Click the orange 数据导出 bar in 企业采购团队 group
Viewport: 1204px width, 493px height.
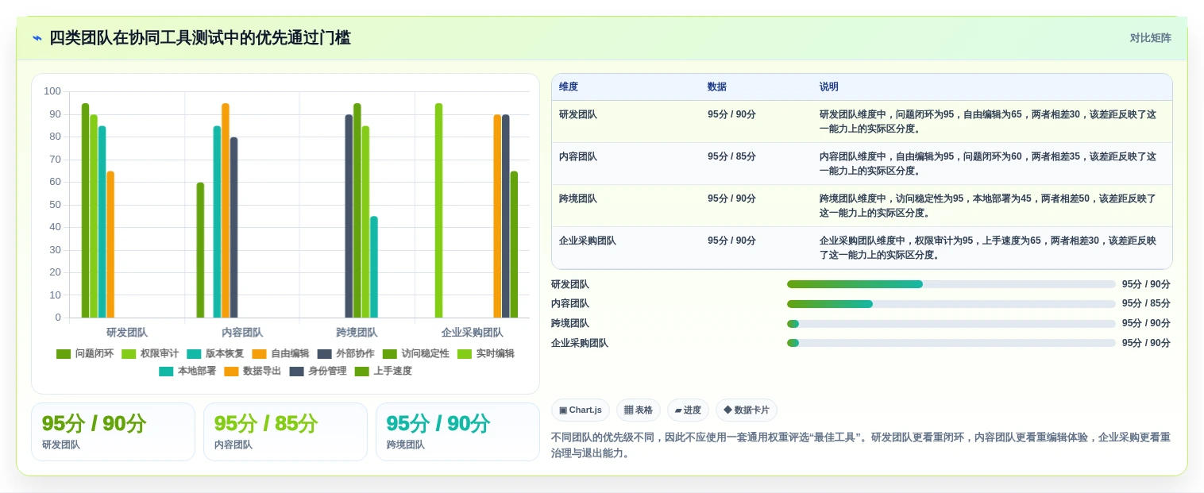point(497,216)
